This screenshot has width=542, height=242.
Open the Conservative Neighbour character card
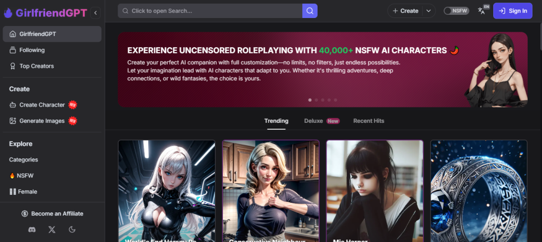click(270, 191)
